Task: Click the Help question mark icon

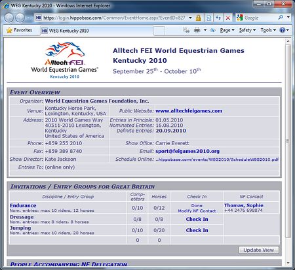Action: click(283, 30)
